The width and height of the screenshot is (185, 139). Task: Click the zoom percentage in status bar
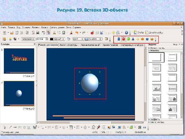(103, 132)
